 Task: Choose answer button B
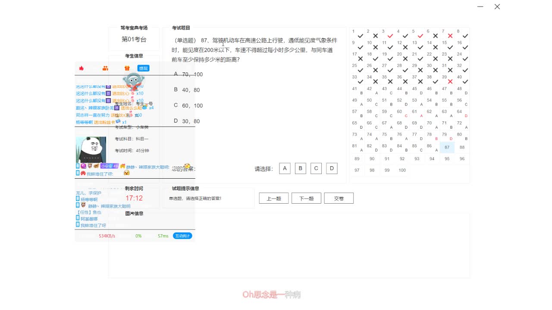click(301, 168)
